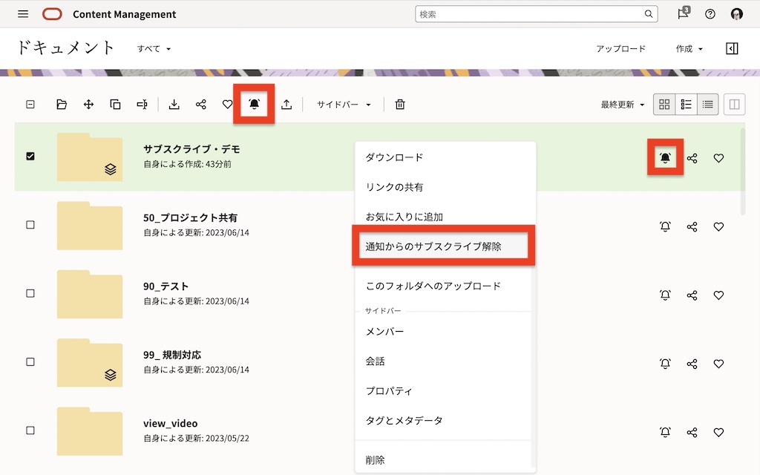Open the サブスクライブ・デモ folder name link
760x475 pixels.
[x=191, y=149]
